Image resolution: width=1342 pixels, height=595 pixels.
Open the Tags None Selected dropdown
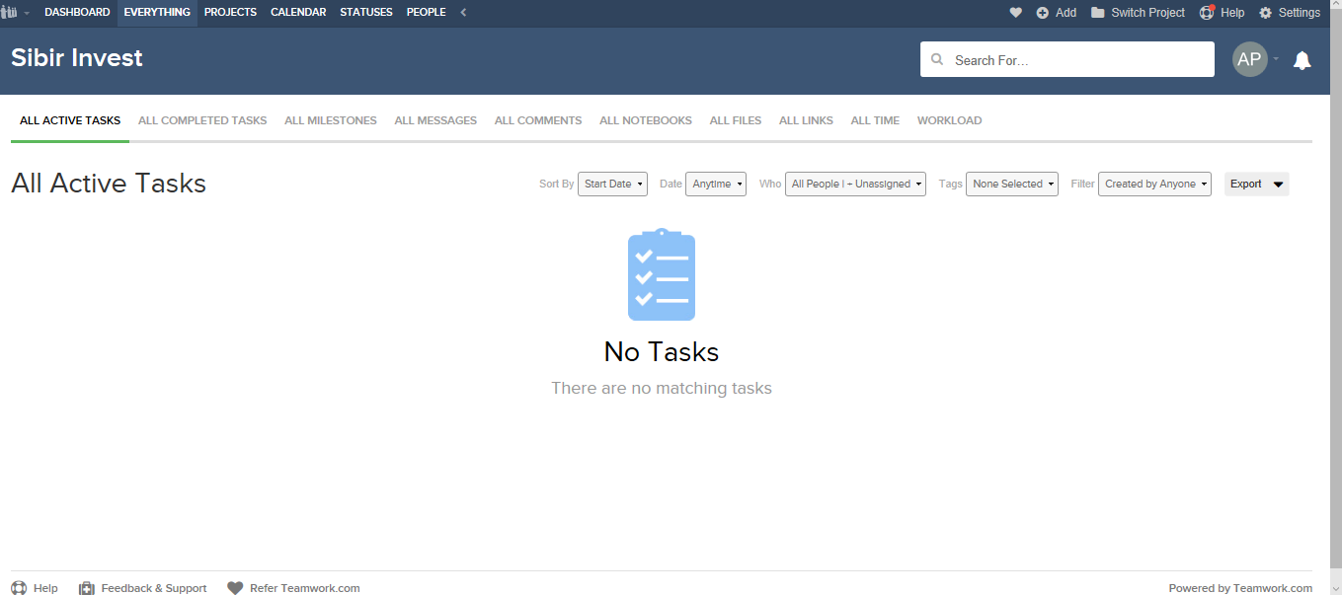tap(1012, 184)
